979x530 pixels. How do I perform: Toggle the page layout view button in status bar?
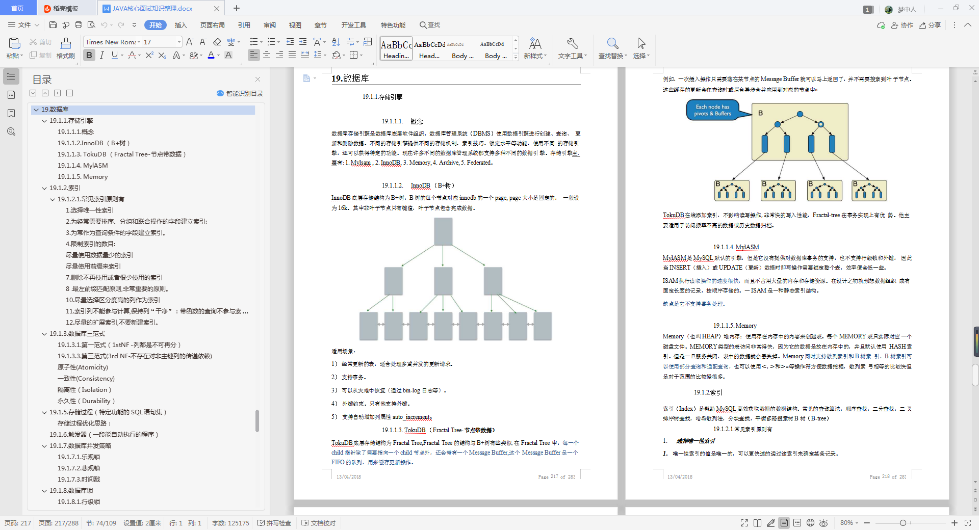click(784, 523)
